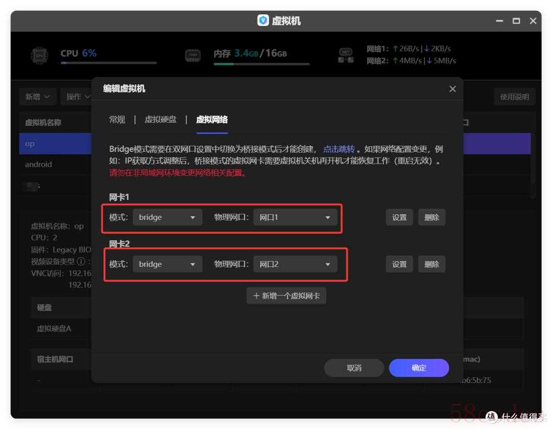Open the 网卡1 模式 bridge dropdown

(x=167, y=217)
